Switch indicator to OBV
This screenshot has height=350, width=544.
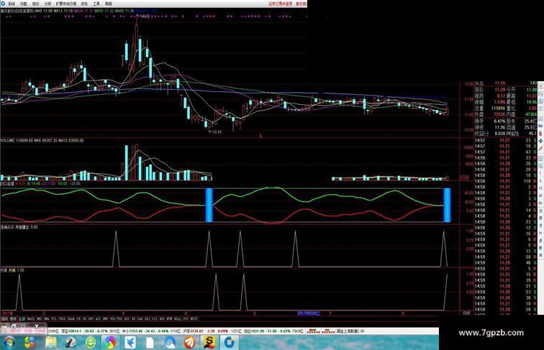(90, 318)
